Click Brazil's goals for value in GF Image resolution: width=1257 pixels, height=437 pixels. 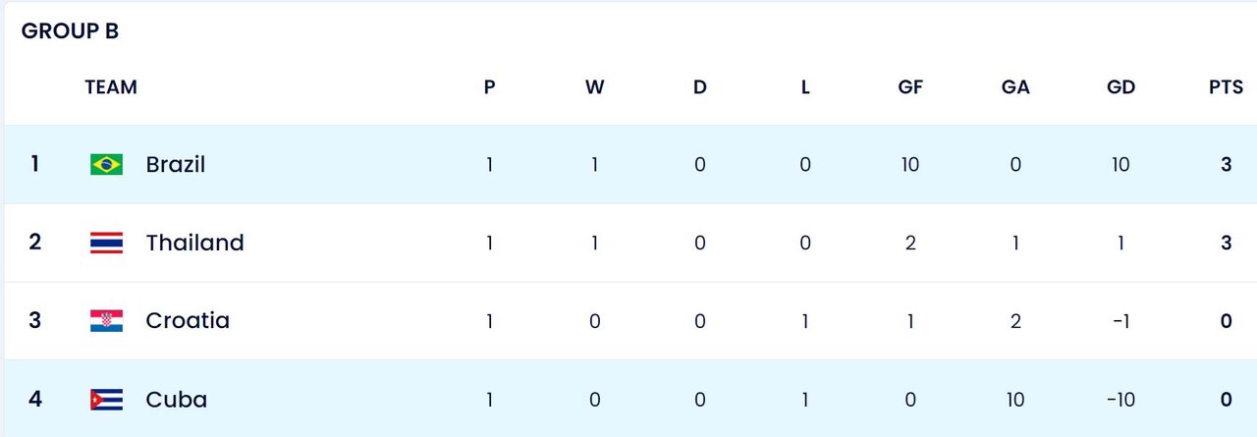click(x=910, y=164)
